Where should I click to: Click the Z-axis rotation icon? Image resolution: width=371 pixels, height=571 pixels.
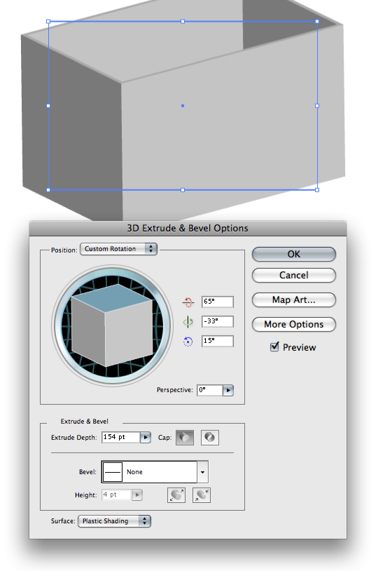tap(188, 341)
